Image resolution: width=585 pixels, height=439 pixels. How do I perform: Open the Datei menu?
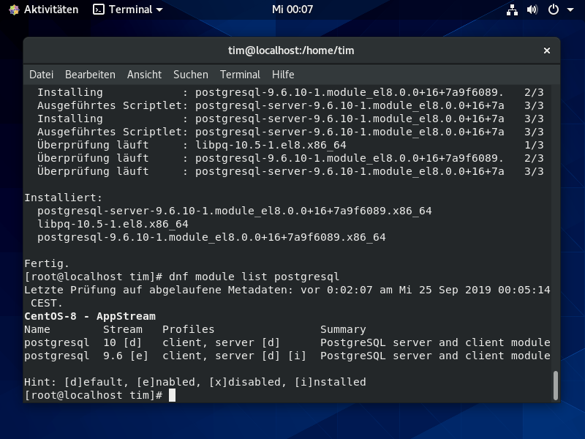(x=41, y=75)
